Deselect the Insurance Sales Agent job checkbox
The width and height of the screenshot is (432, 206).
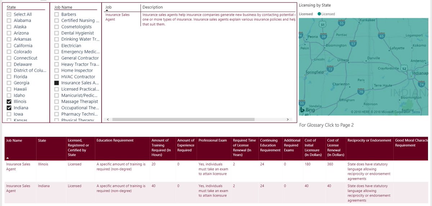(x=57, y=83)
